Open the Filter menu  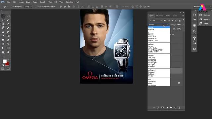(x=50, y=2)
